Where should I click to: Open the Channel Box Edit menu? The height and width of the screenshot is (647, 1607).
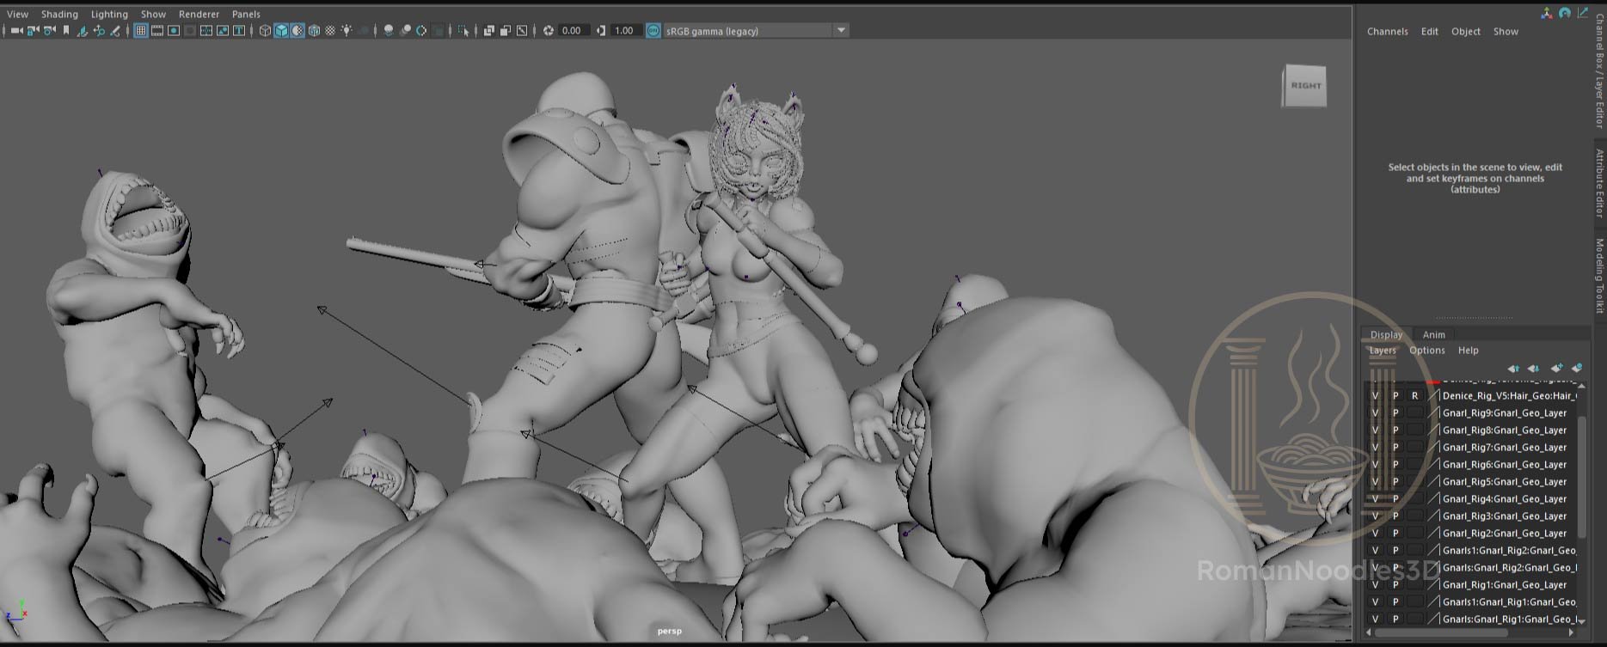tap(1429, 31)
